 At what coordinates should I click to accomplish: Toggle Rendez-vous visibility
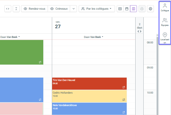(x=34, y=9)
